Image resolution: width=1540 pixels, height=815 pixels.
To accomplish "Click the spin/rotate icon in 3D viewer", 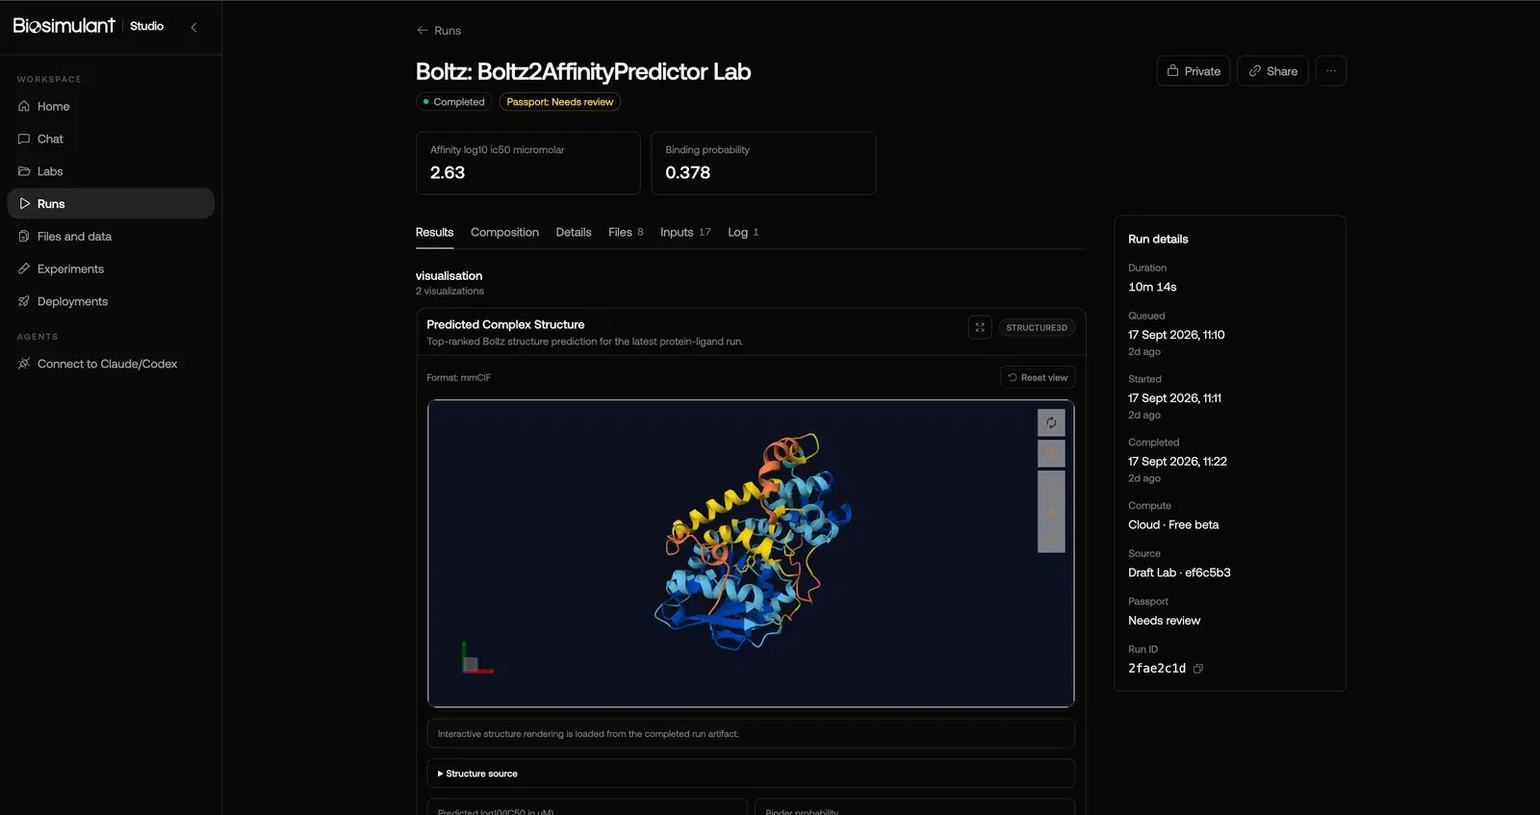I will point(1051,422).
